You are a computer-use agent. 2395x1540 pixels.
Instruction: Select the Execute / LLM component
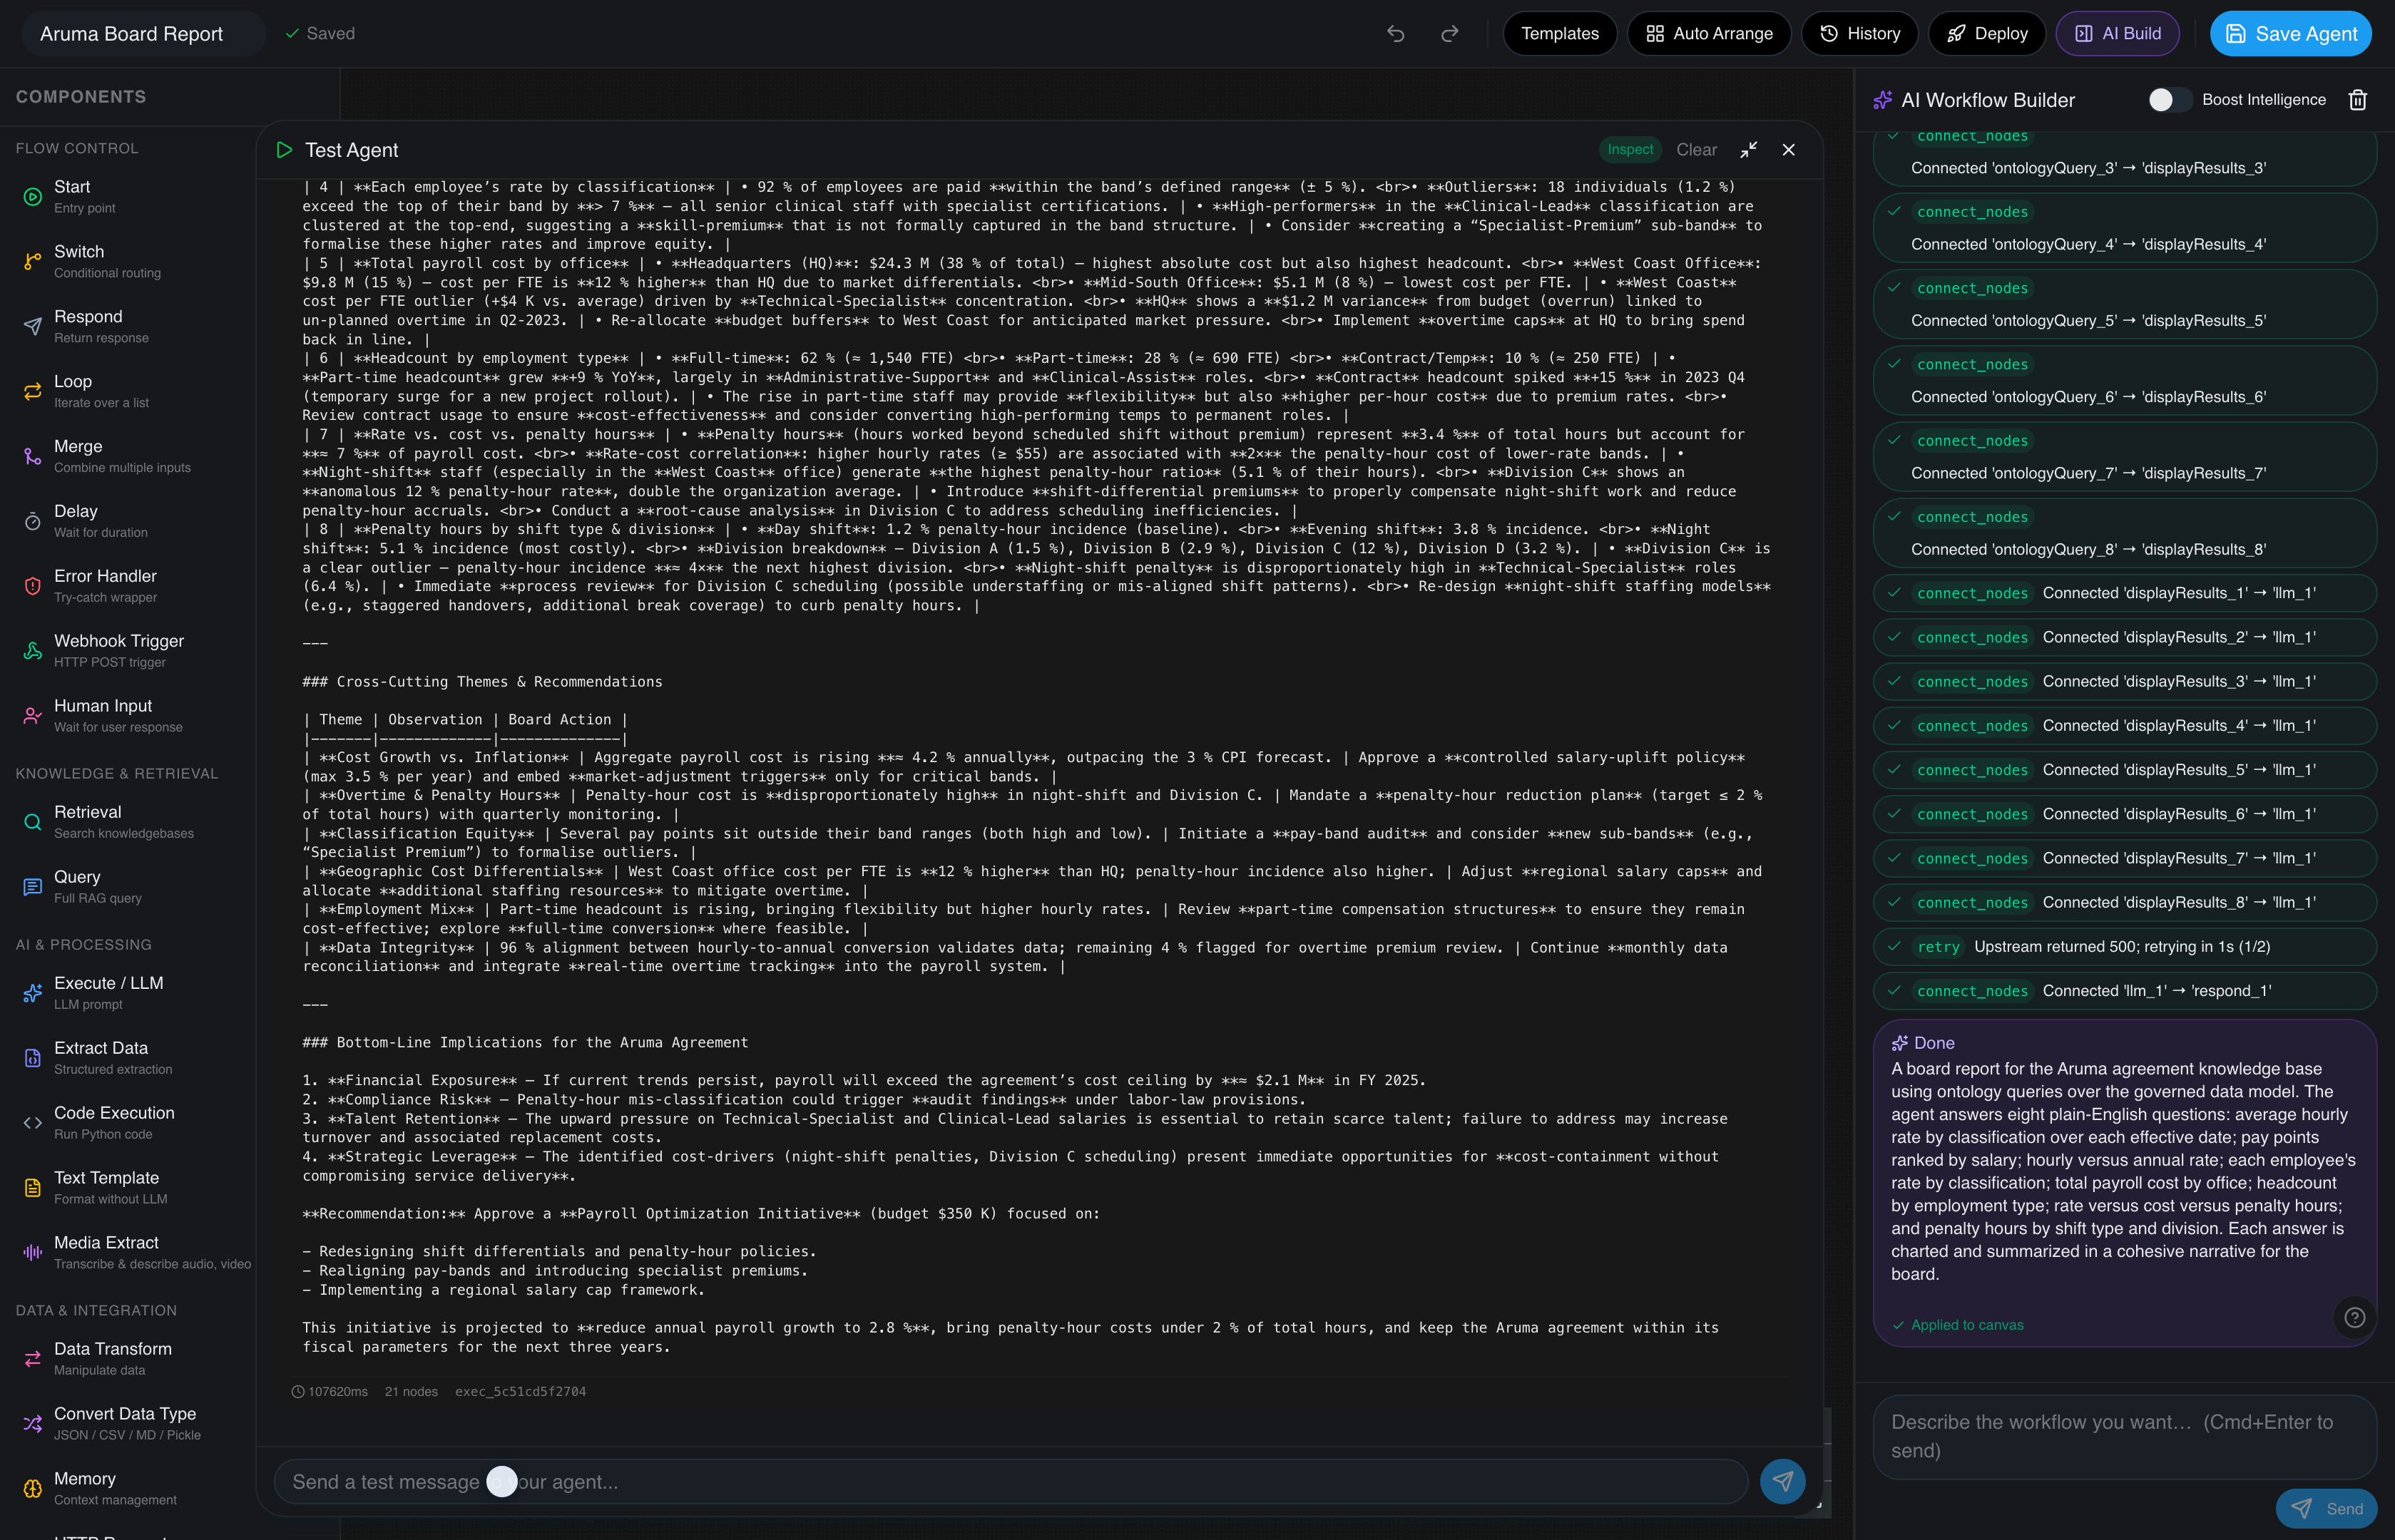point(128,994)
